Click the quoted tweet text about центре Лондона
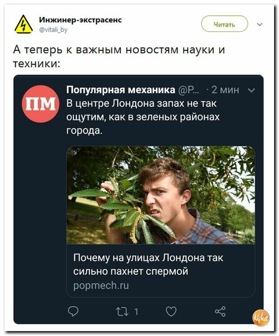This screenshot has height=336, width=279. 143,117
